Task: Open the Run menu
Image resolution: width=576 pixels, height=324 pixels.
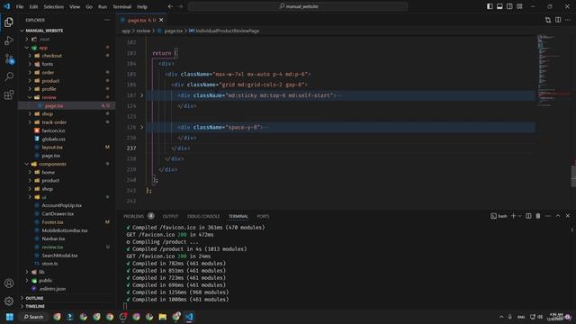Action: pyautogui.click(x=103, y=6)
